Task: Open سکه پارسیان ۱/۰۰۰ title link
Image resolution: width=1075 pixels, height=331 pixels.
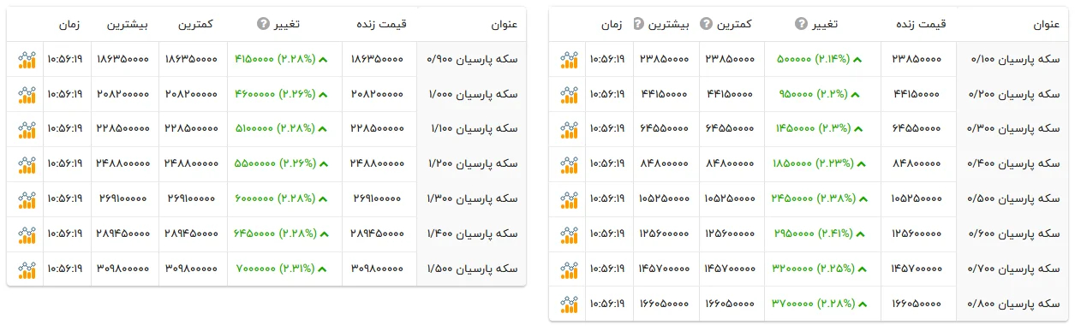Action: [x=472, y=94]
